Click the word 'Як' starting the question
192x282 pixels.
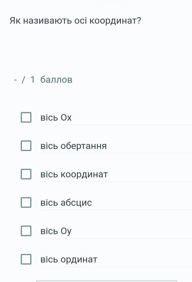pos(15,21)
